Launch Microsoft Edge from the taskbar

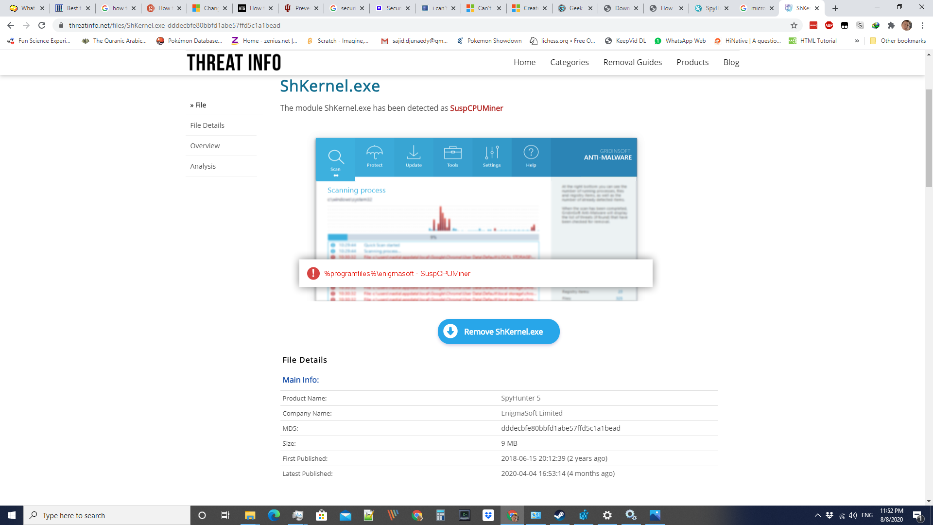[x=274, y=515]
